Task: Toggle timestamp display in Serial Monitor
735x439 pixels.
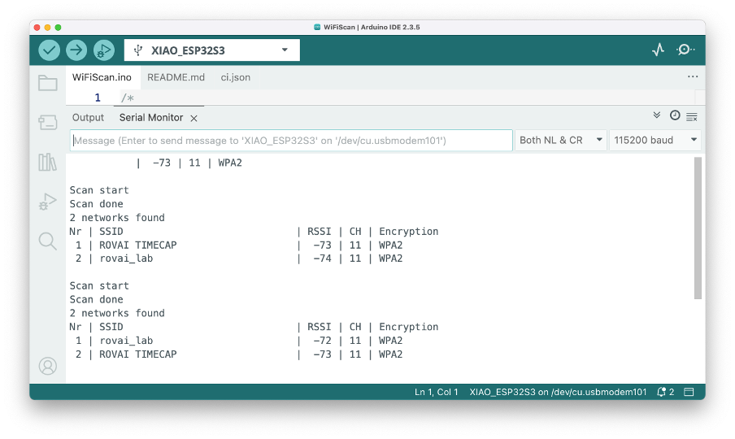Action: coord(675,116)
